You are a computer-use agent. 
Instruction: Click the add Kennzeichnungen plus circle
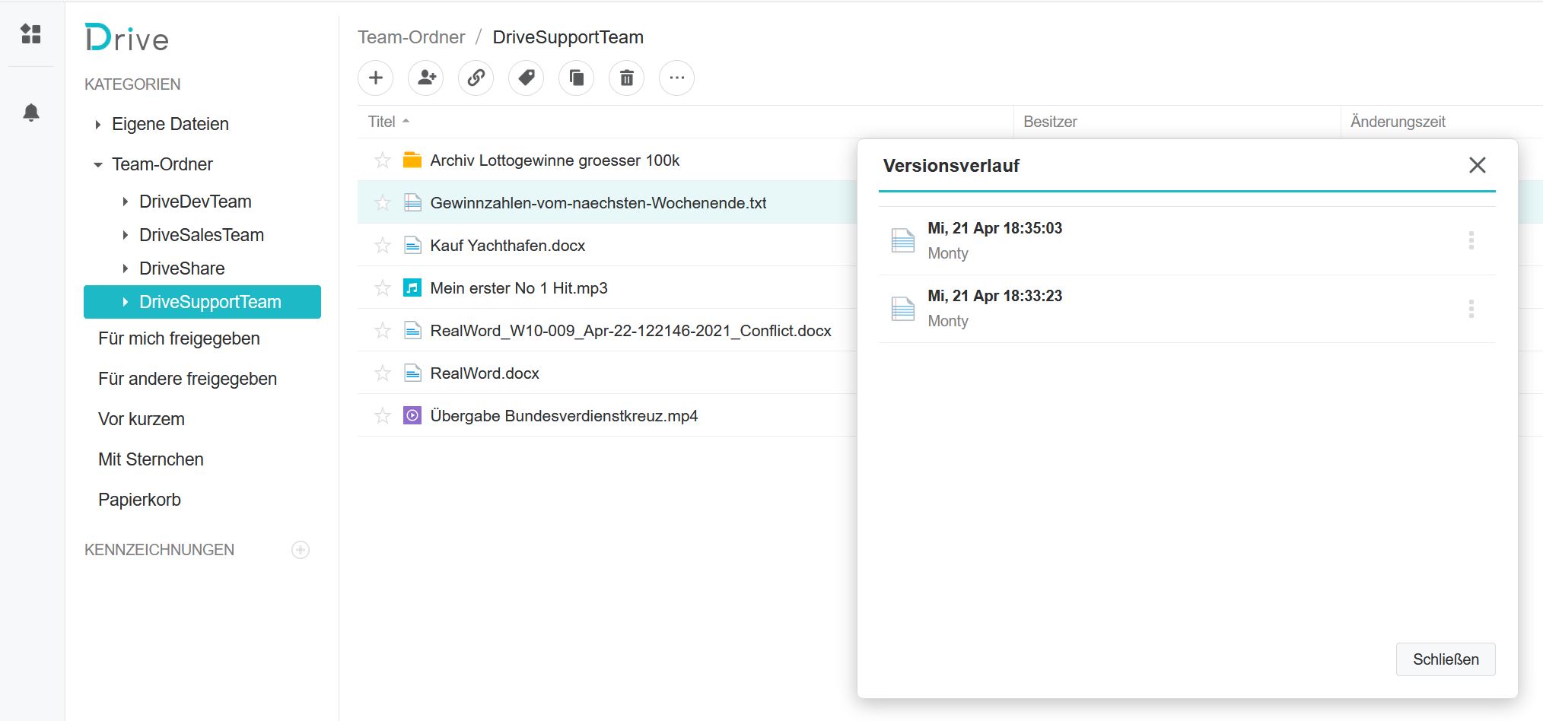(x=301, y=549)
